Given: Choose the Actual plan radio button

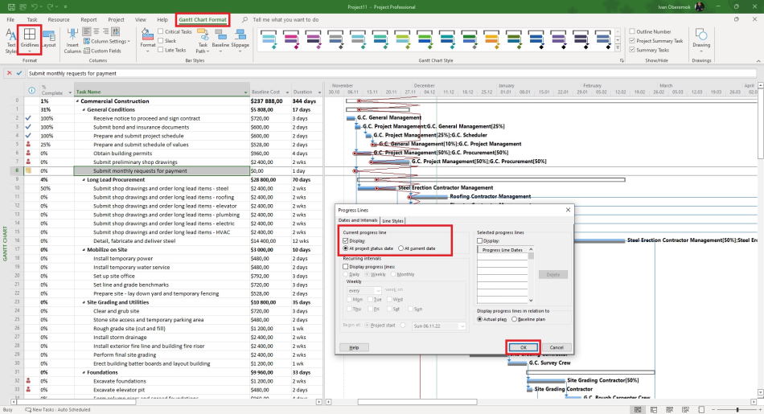Looking at the screenshot, I should click(480, 319).
